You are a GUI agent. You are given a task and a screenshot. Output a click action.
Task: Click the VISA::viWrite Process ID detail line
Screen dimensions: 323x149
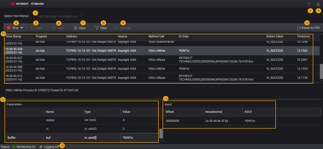pyautogui.click(x=42, y=90)
